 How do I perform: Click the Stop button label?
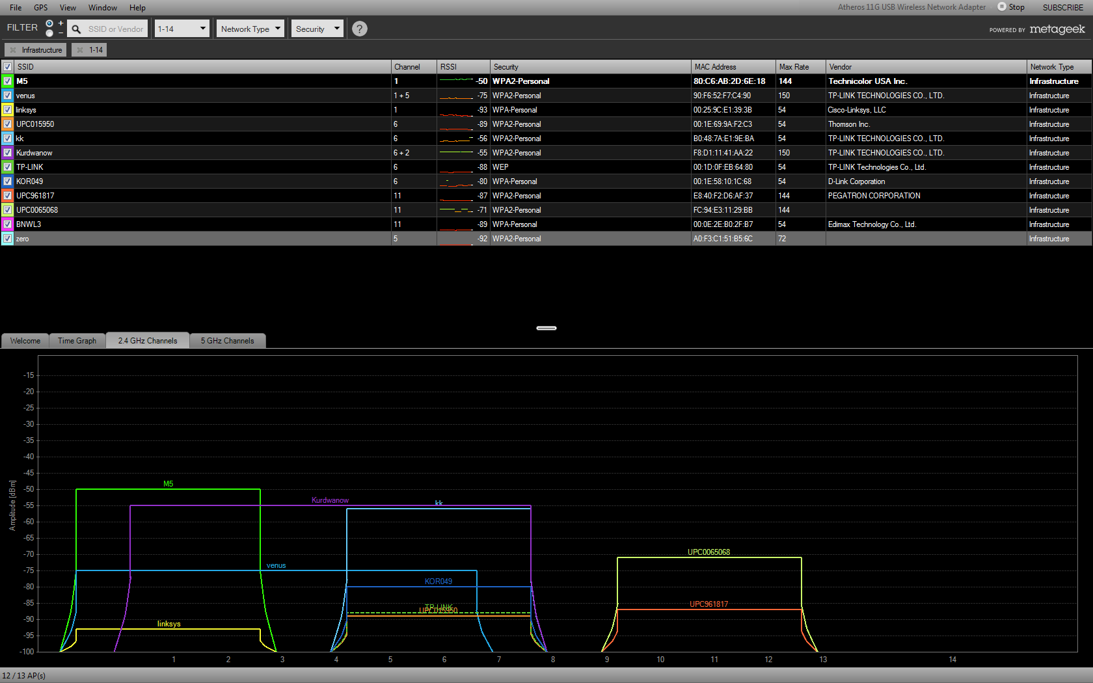click(x=1017, y=7)
